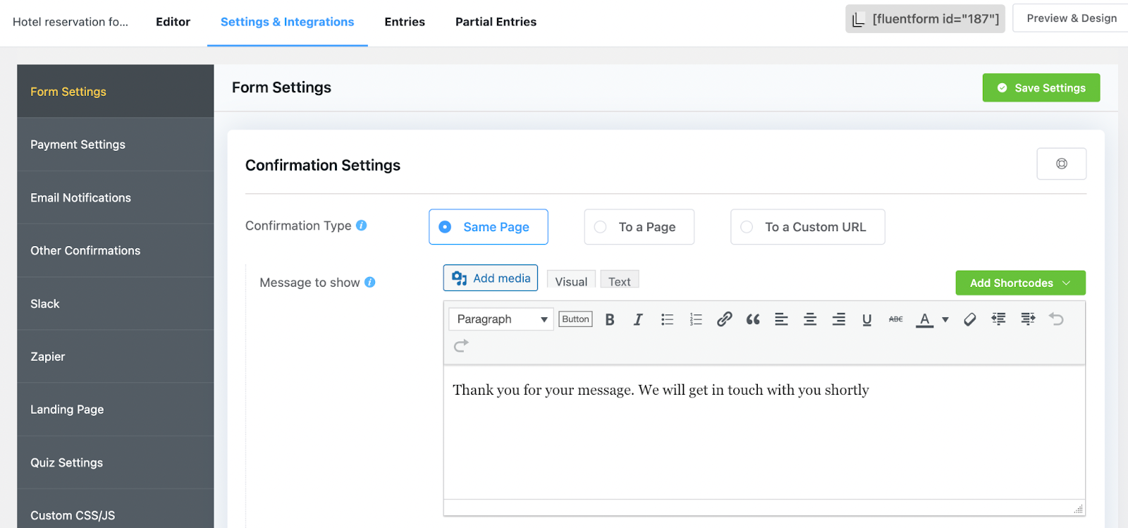Viewport: 1128px width, 528px height.
Task: Select To a Custom URL option
Action: pos(807,227)
